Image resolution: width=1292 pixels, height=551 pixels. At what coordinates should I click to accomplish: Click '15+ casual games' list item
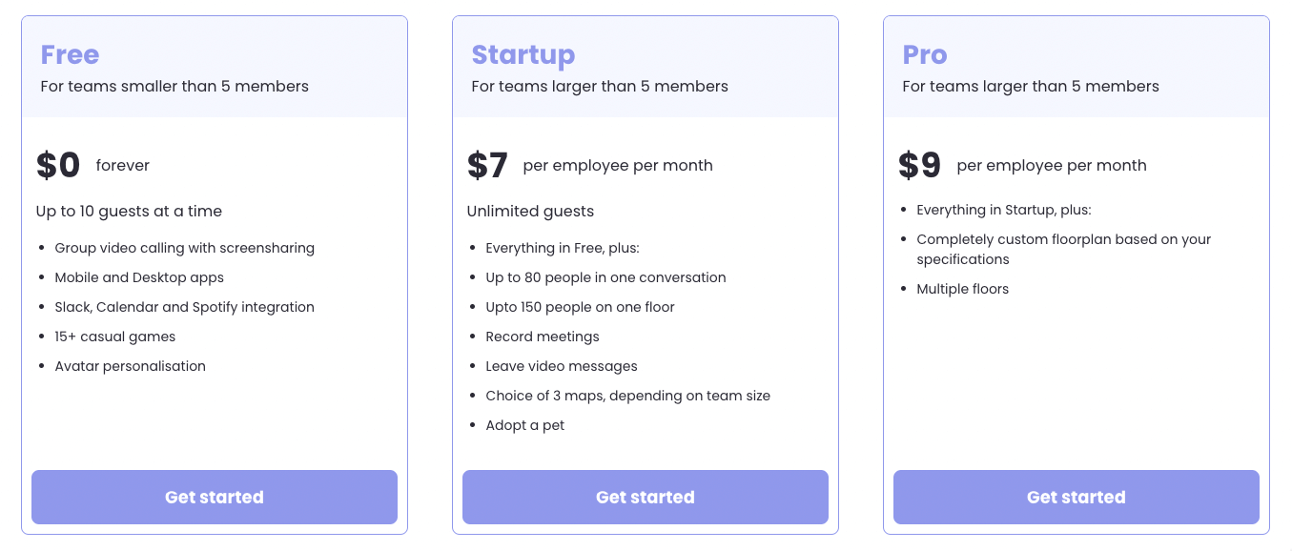point(115,337)
